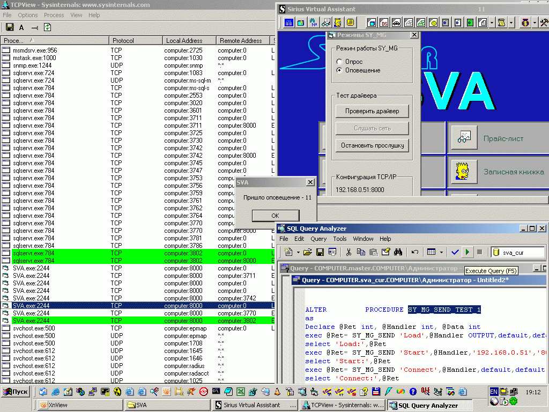Screen dimensions: 549x412
Task: Sort by the Remote Address column header
Action: tap(243, 41)
